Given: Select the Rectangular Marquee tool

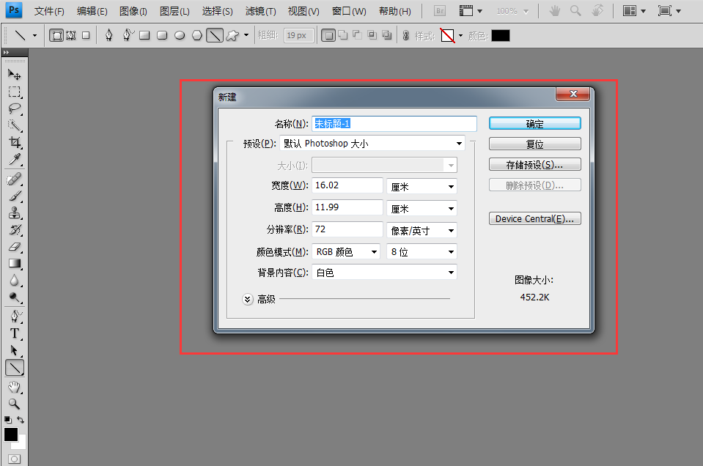Looking at the screenshot, I should [15, 92].
